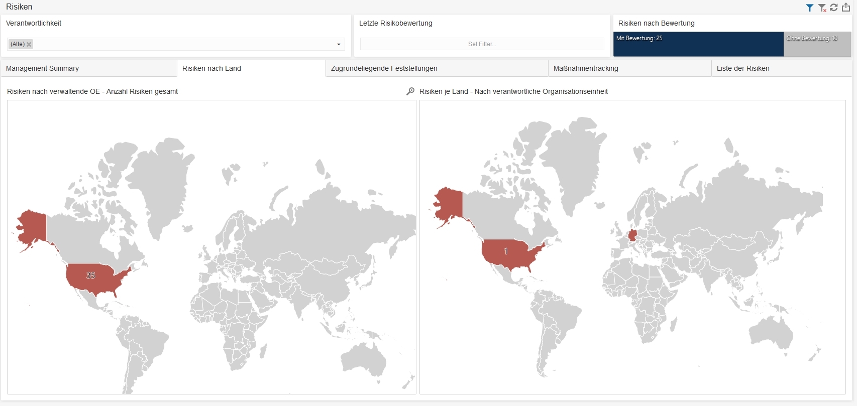857x406 pixels.
Task: Click the Letzte Risikobewertung label
Action: pyautogui.click(x=396, y=23)
